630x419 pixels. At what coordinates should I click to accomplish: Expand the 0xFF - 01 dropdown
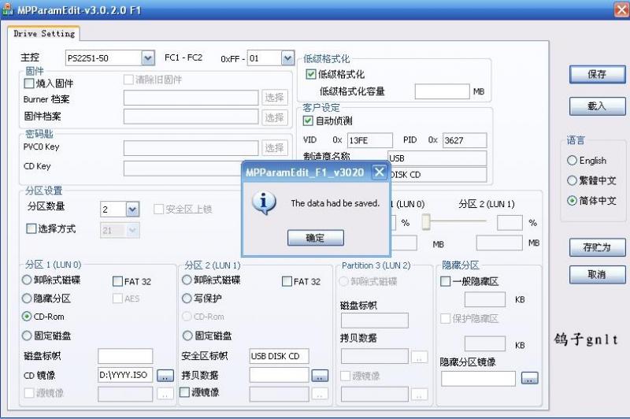coord(287,58)
